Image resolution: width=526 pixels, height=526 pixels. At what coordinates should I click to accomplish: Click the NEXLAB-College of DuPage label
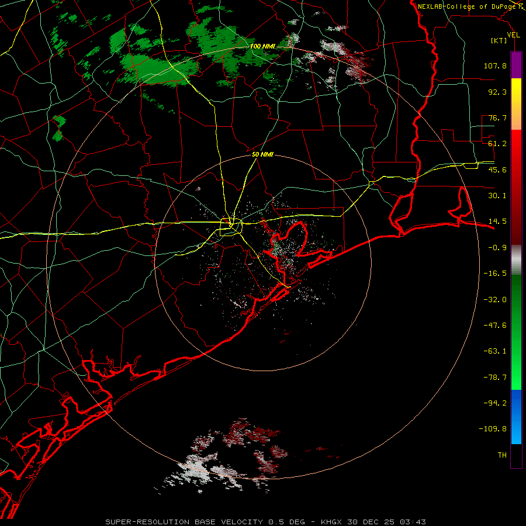point(467,6)
